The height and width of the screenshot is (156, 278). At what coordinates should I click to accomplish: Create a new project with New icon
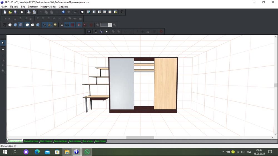point(5,12)
